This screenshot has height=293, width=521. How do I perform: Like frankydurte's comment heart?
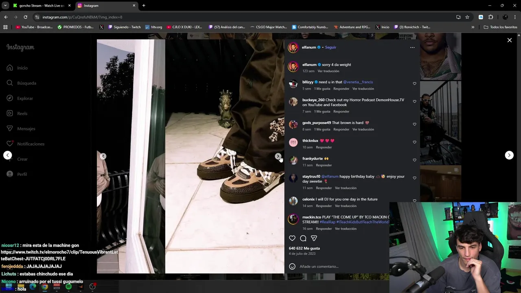(x=414, y=160)
